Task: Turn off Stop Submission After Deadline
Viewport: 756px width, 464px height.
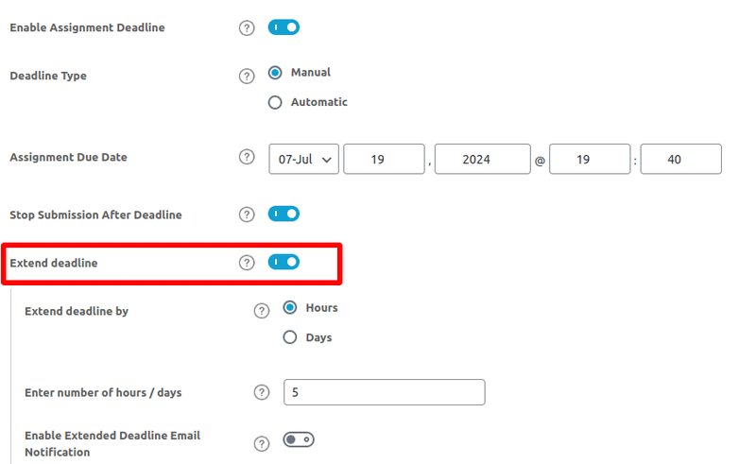Action: 283,215
